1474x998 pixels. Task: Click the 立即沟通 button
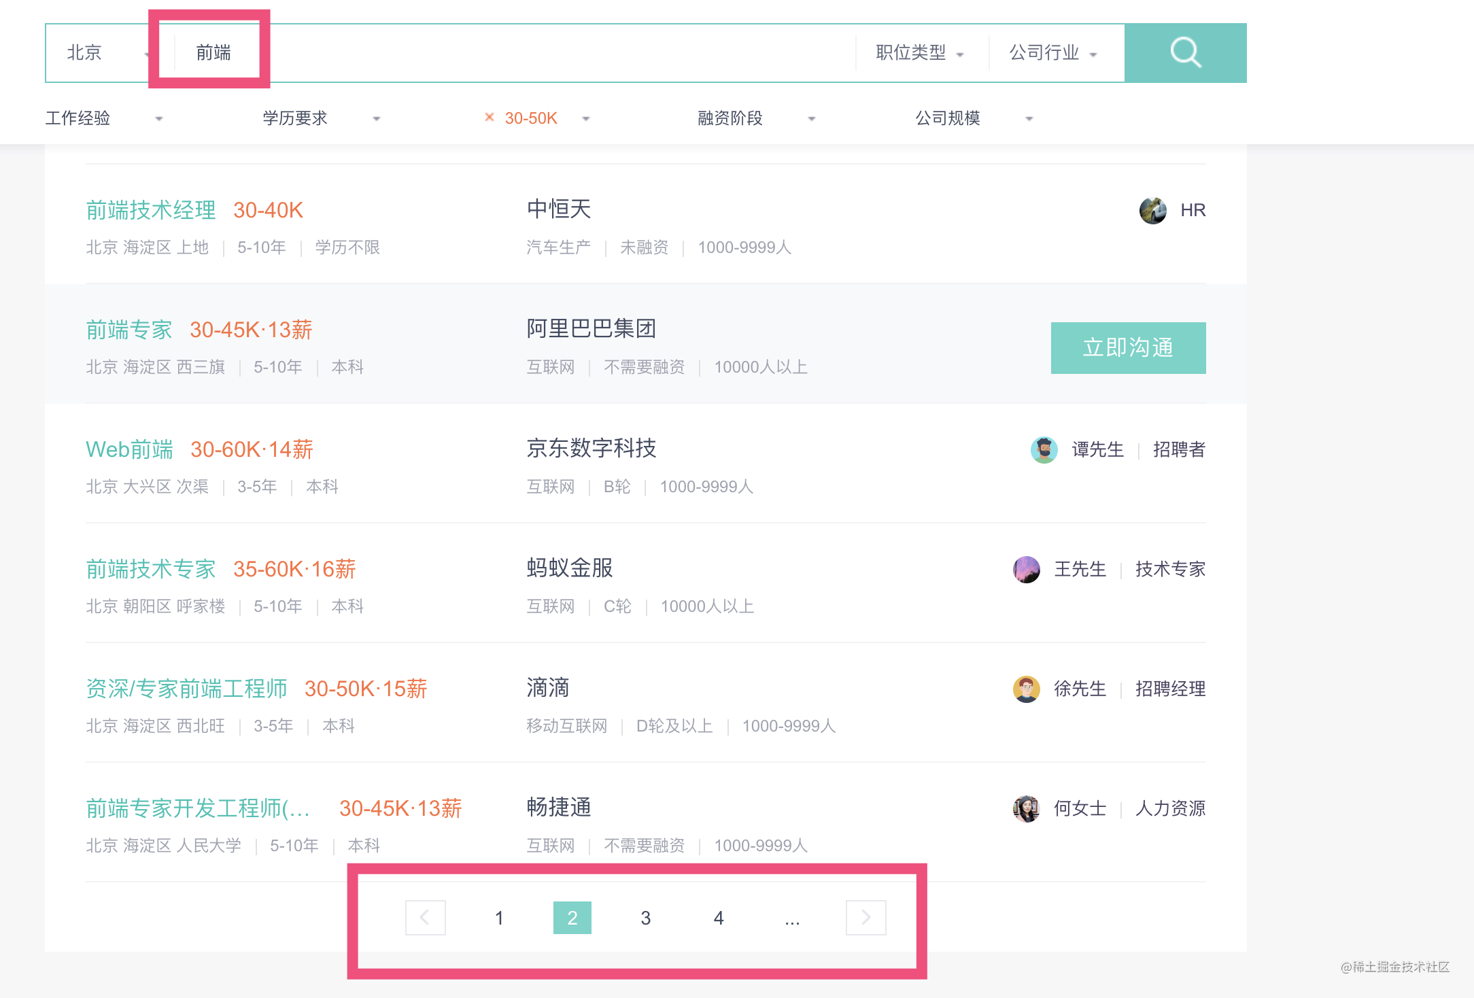[1128, 348]
